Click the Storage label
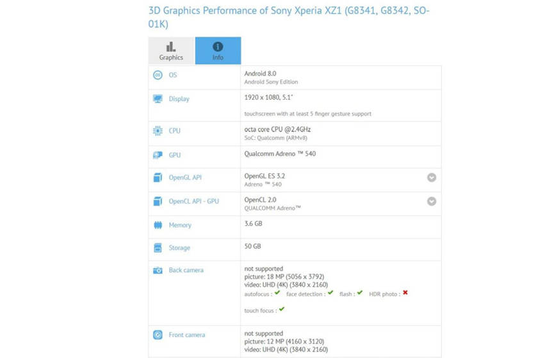Image resolution: width=538 pixels, height=358 pixels. click(179, 248)
